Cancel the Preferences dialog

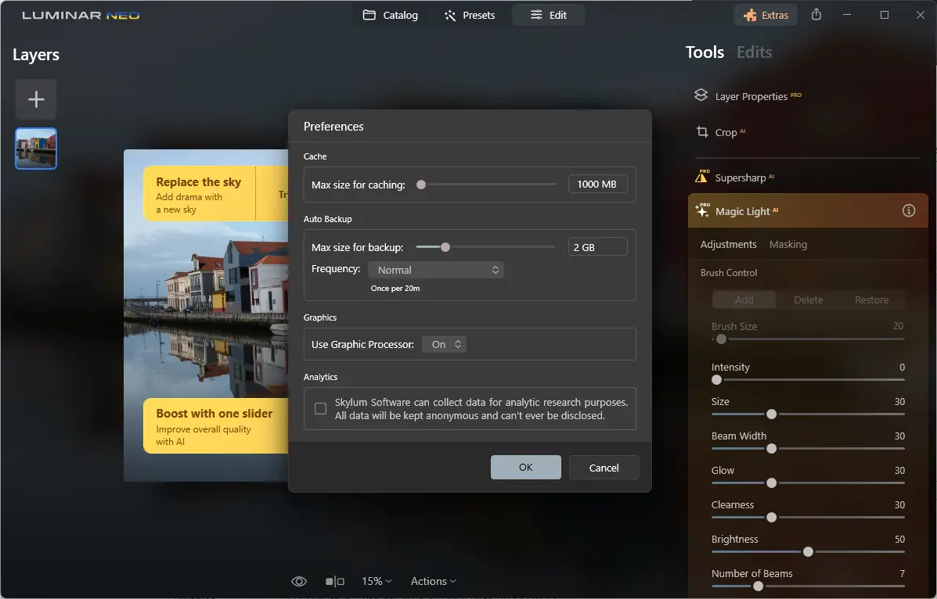[604, 467]
